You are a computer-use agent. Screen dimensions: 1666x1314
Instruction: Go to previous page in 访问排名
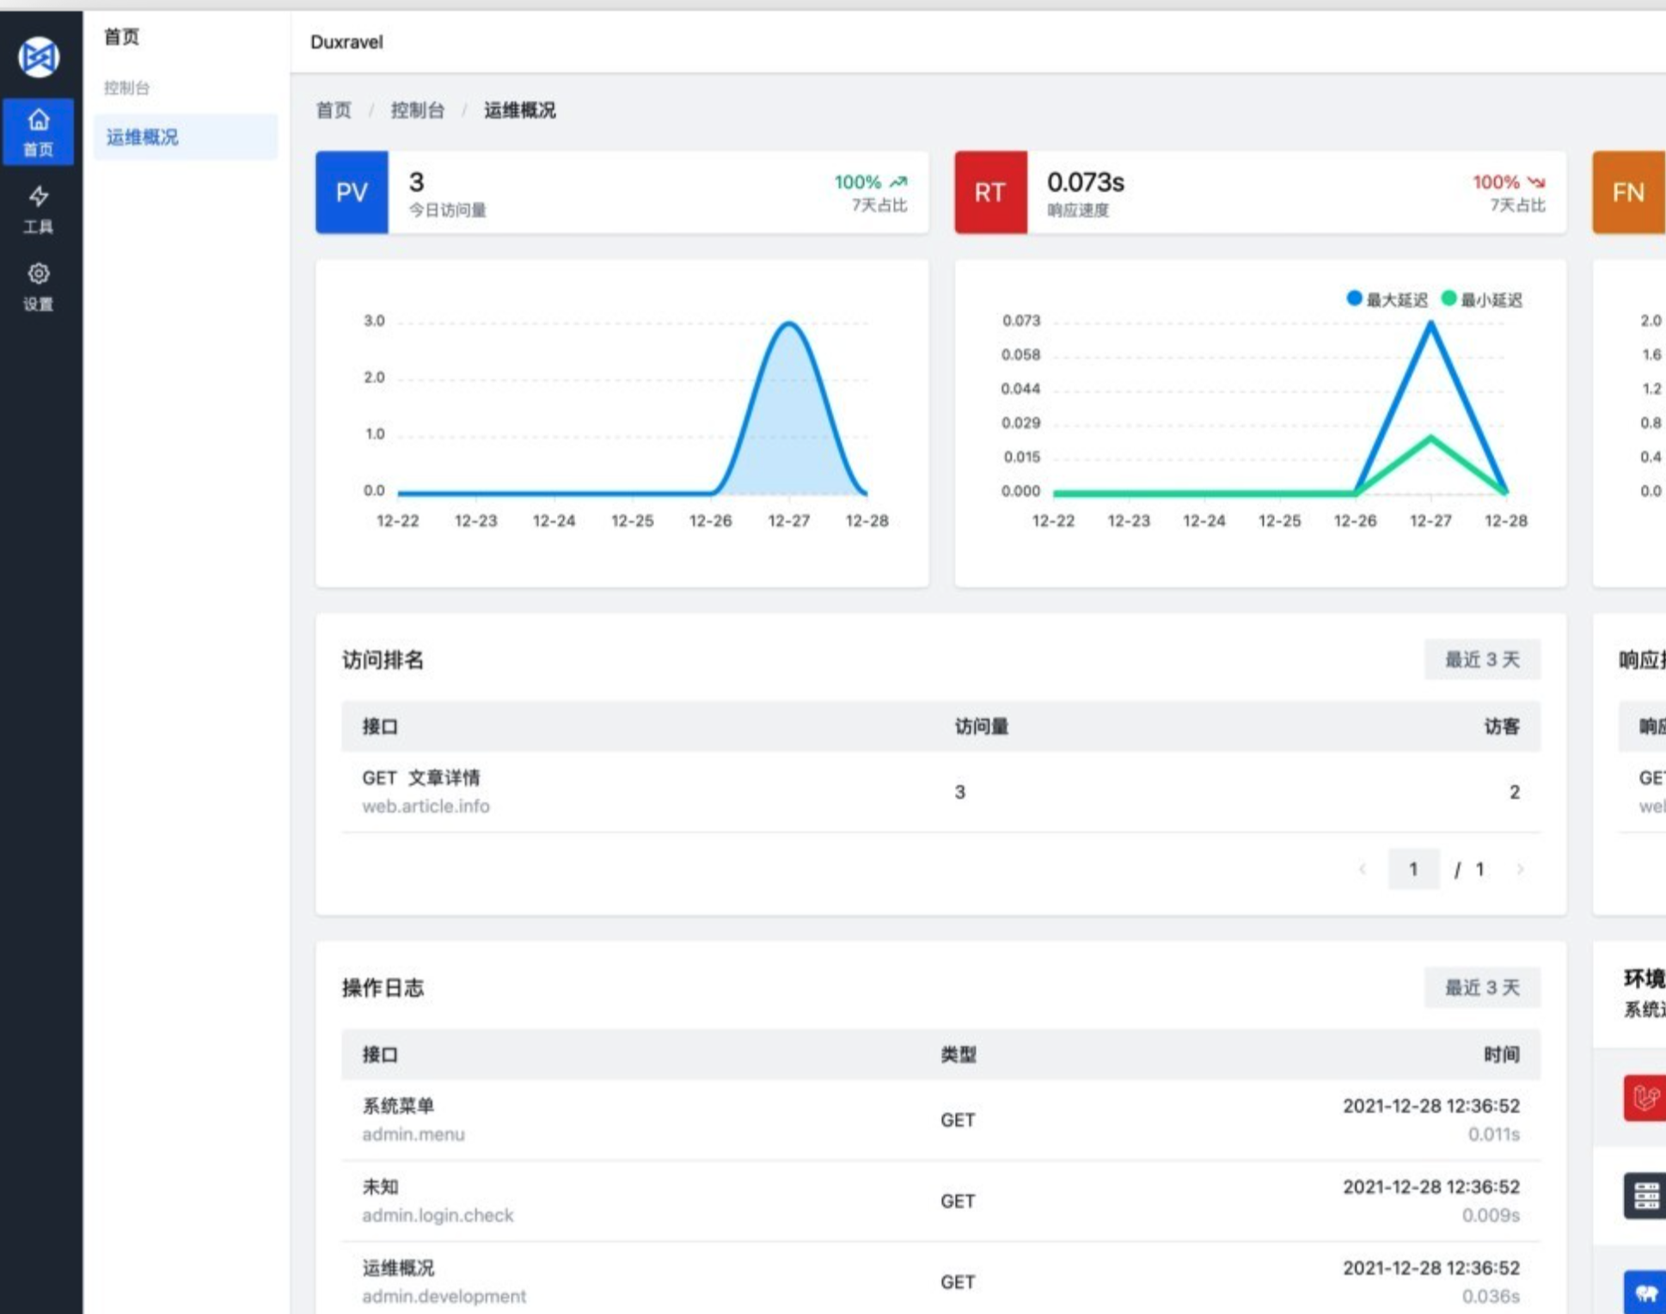pyautogui.click(x=1363, y=869)
